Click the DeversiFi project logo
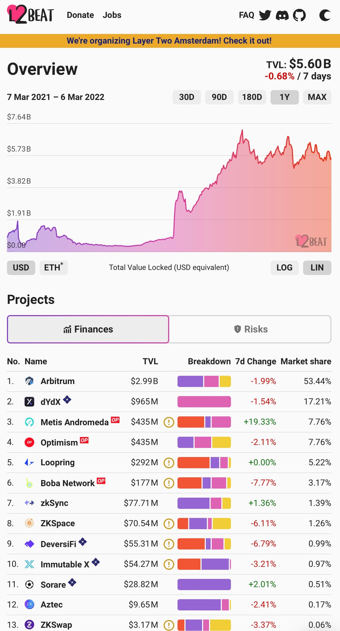The width and height of the screenshot is (340, 631). pyautogui.click(x=29, y=544)
